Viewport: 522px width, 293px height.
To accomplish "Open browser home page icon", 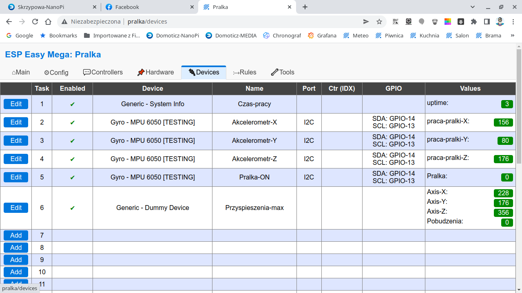I will point(48,22).
